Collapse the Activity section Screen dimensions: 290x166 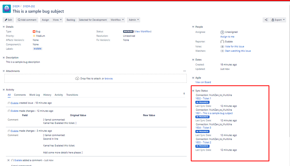(x=4, y=90)
